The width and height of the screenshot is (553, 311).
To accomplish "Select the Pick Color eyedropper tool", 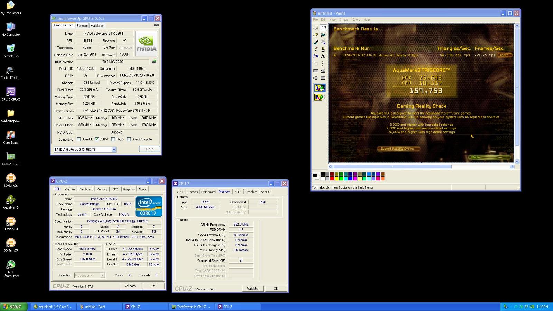I will point(316,42).
